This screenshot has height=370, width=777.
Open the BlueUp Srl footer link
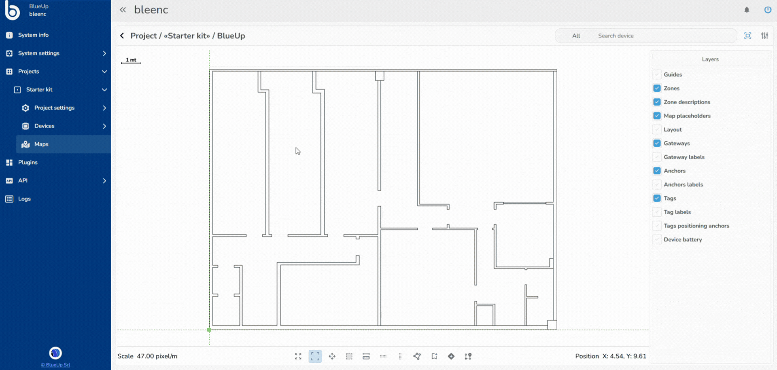[55, 365]
